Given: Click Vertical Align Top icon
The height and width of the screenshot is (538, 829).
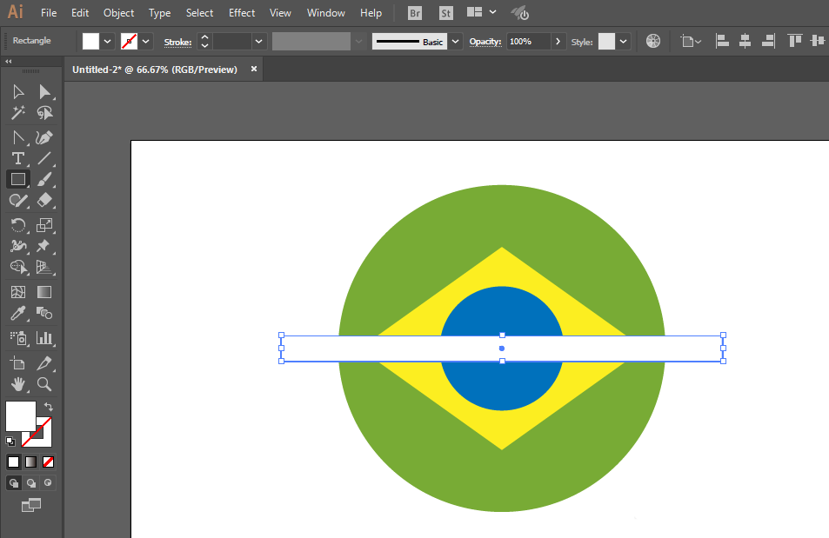Looking at the screenshot, I should (x=794, y=41).
